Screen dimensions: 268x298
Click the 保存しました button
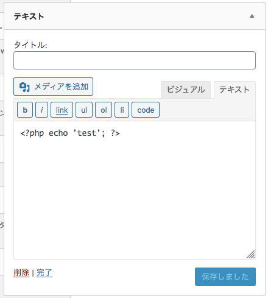pos(225,277)
